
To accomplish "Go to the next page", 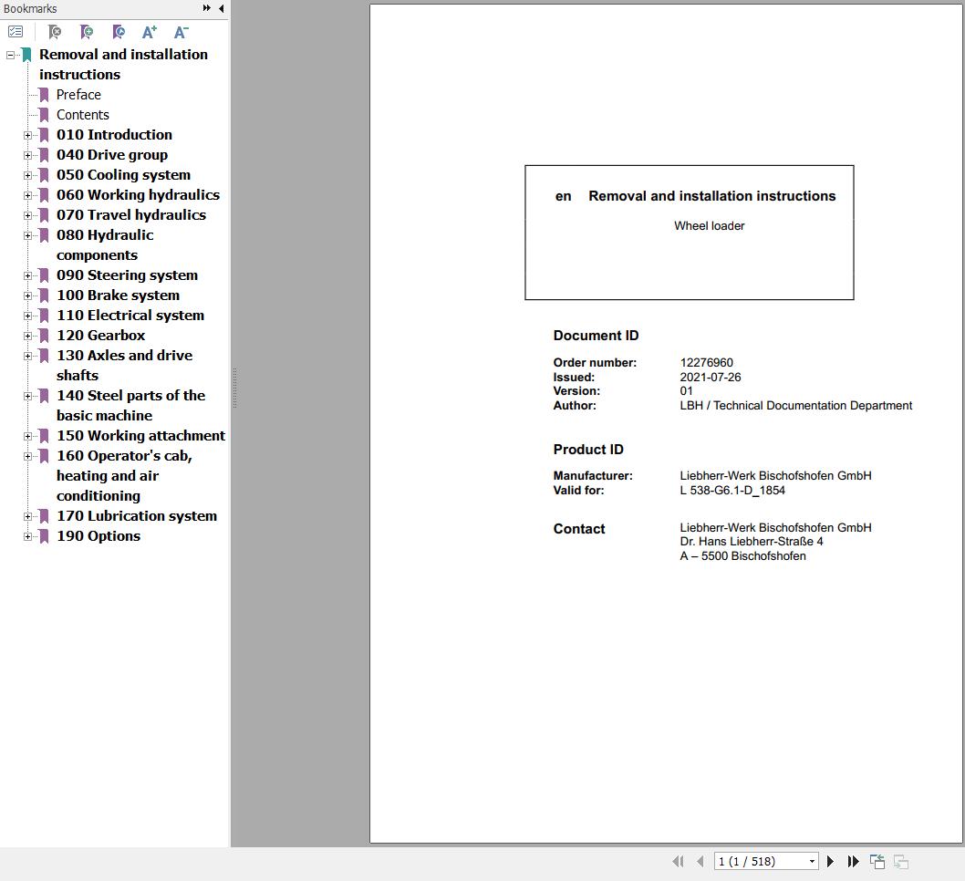I will coord(830,861).
